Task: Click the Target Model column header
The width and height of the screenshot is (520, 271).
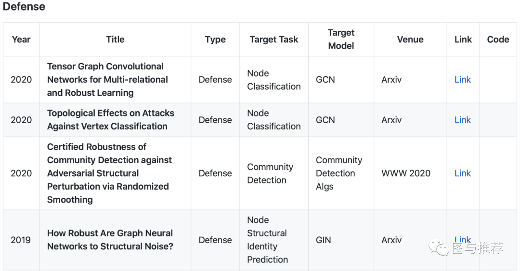Action: pos(341,39)
